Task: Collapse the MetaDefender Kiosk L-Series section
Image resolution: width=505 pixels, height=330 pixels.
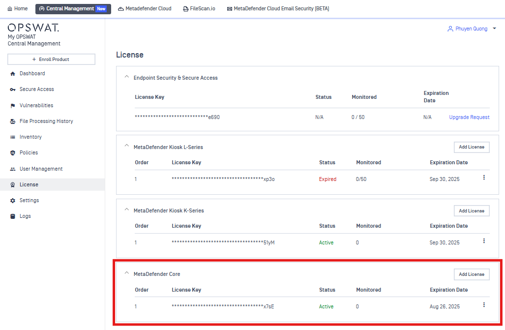Action: coord(126,146)
